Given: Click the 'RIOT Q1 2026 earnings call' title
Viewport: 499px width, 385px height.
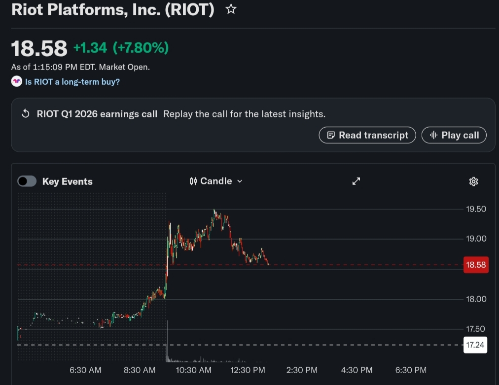Looking at the screenshot, I should click(97, 114).
